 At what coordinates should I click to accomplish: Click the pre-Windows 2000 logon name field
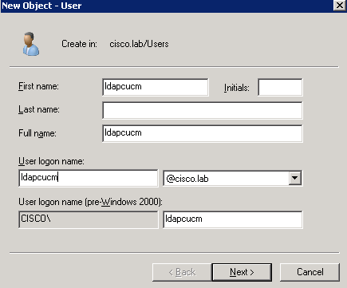(x=233, y=219)
